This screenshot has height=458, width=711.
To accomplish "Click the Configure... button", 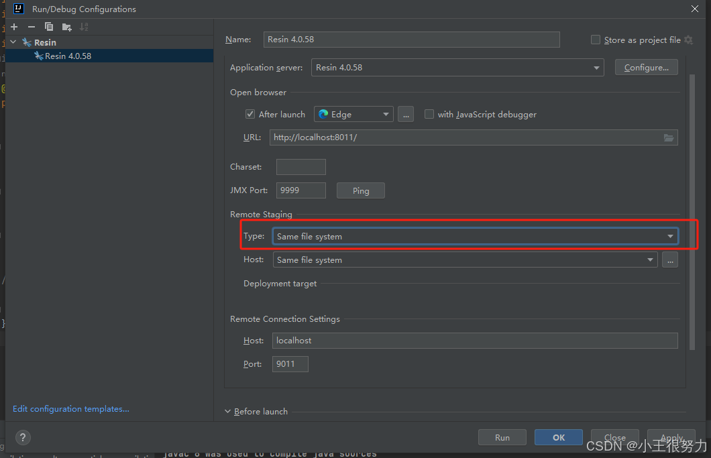I will point(646,68).
